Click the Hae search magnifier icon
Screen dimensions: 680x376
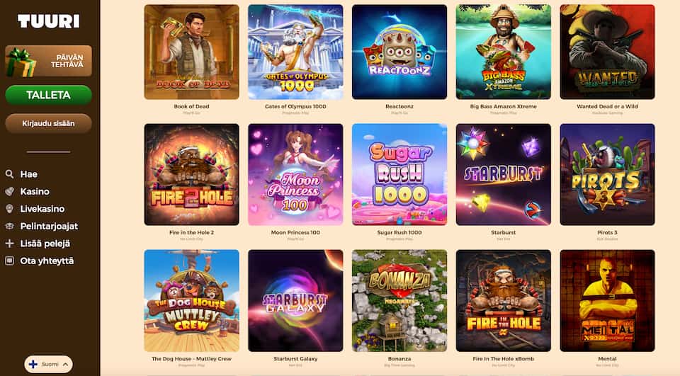(9, 174)
